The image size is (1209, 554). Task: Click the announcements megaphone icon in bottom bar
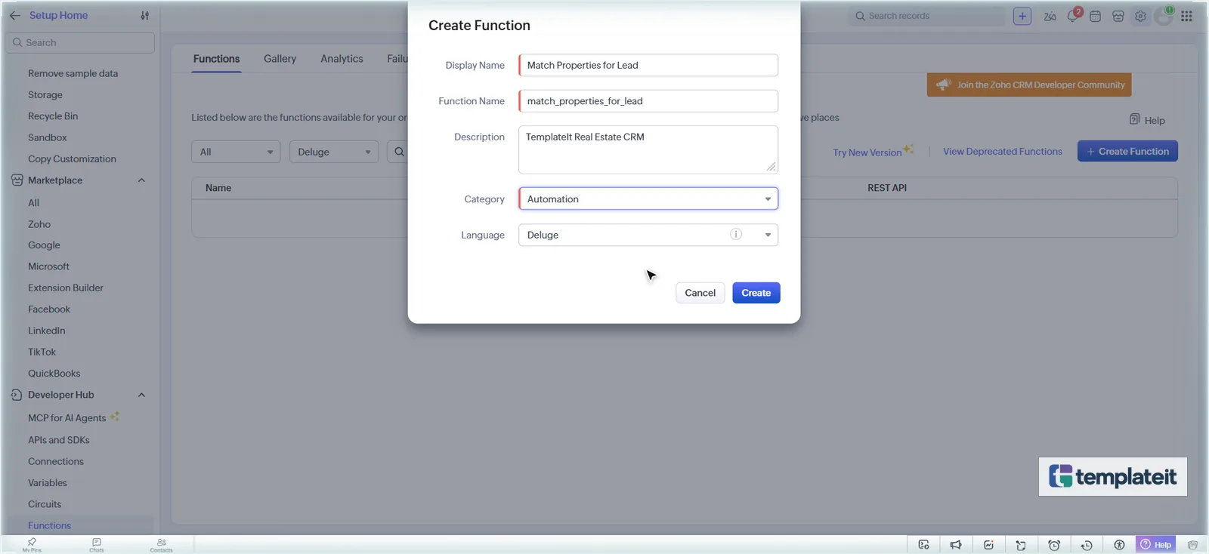(x=956, y=545)
